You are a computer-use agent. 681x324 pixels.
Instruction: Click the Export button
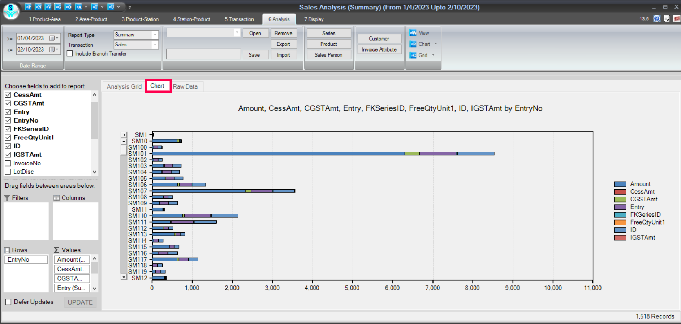click(x=283, y=44)
